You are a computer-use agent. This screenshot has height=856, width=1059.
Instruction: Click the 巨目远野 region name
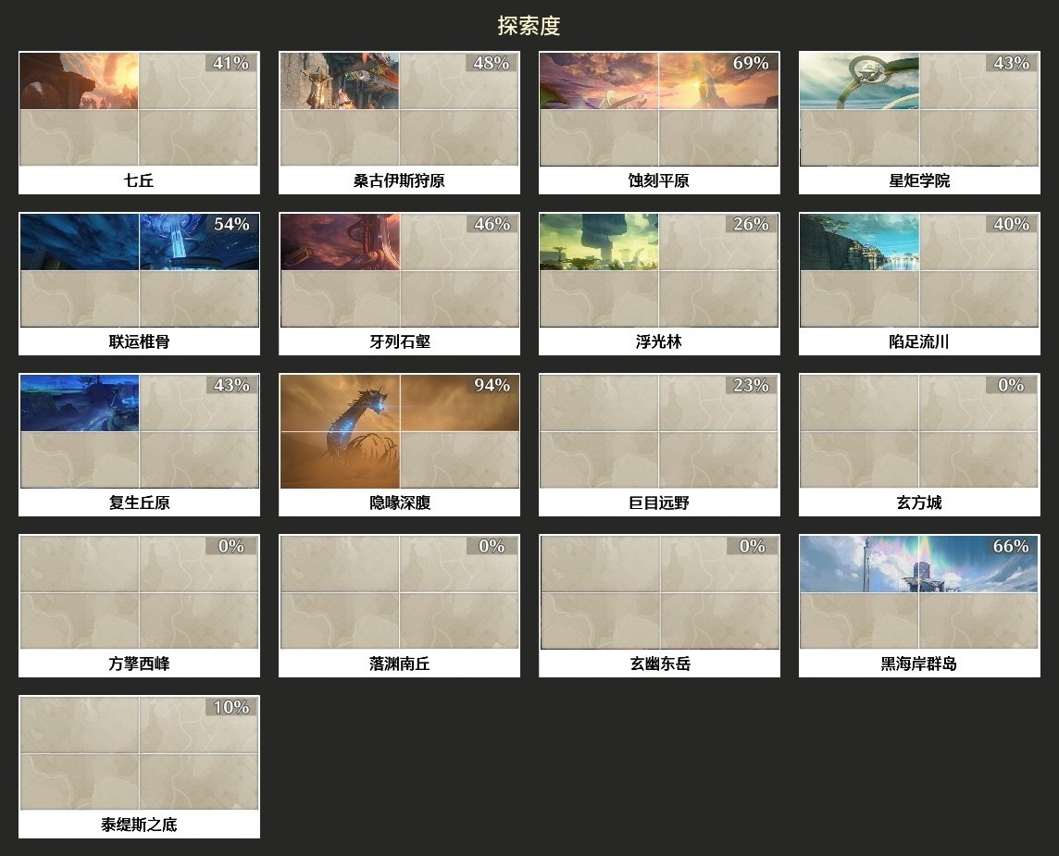click(659, 502)
